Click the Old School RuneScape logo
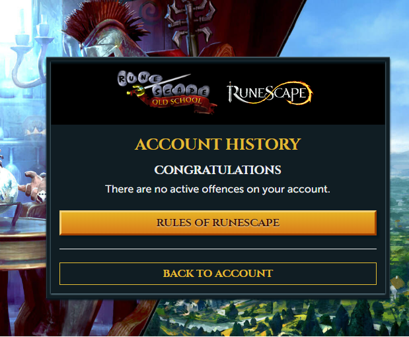Screen dimensions: 409x337 (167, 92)
